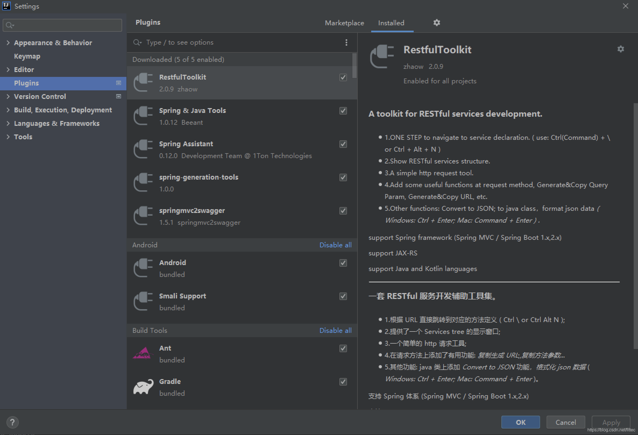Toggle spring-generation-tools checkbox
The image size is (638, 435).
point(343,177)
